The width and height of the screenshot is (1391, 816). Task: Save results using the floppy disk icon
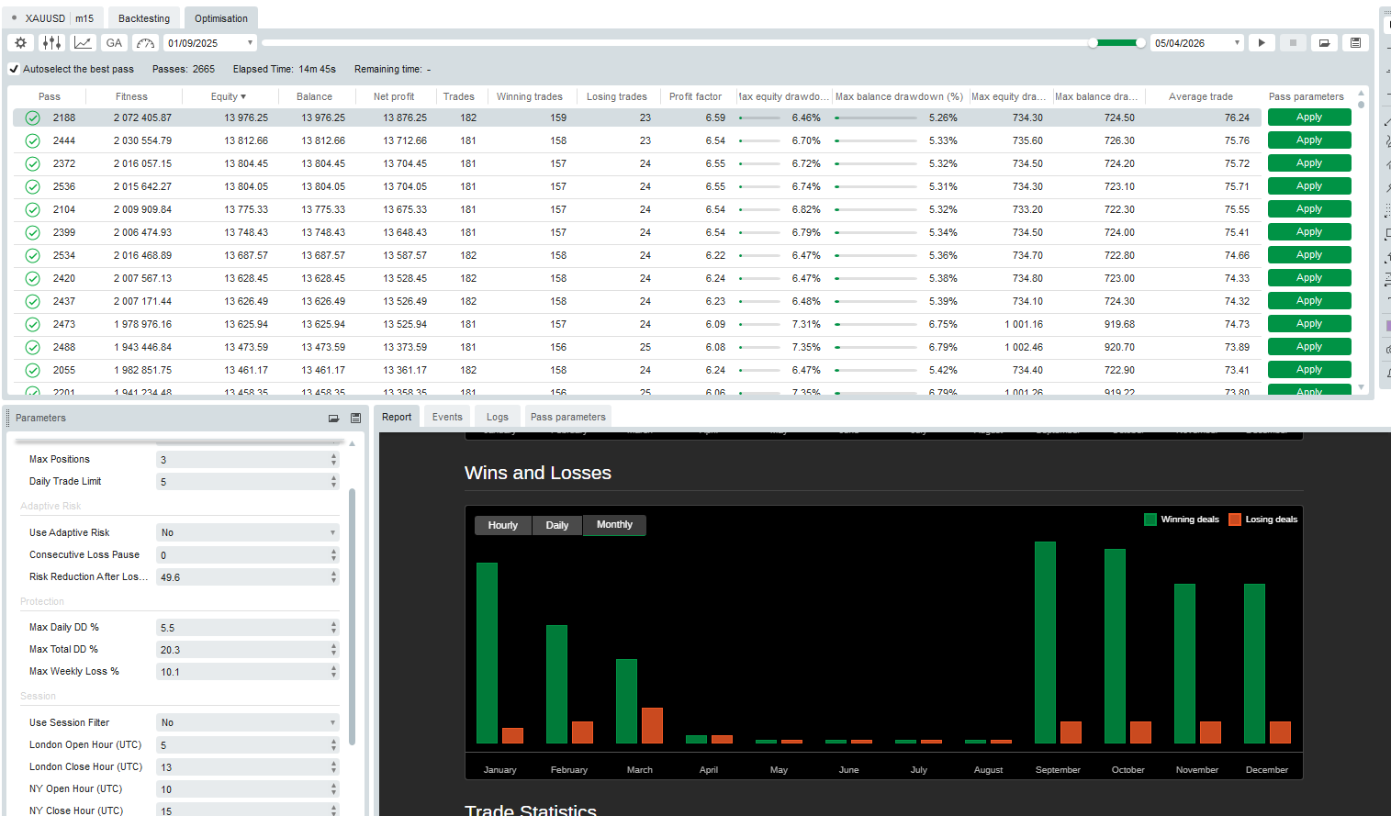(x=1356, y=42)
